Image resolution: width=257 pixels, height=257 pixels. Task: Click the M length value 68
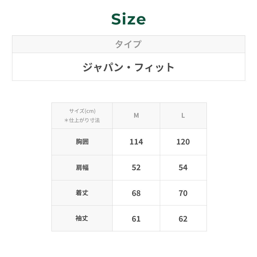point(136,193)
